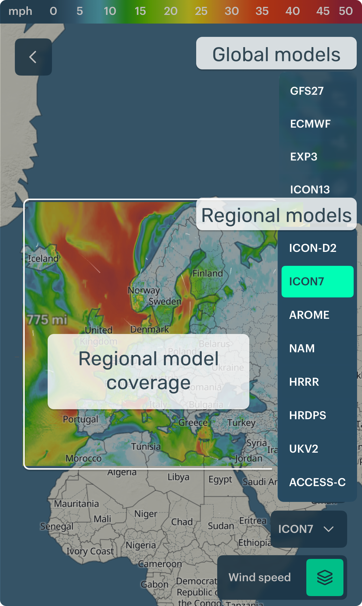
Task: Choose the ACCESS-C model
Action: (x=317, y=482)
